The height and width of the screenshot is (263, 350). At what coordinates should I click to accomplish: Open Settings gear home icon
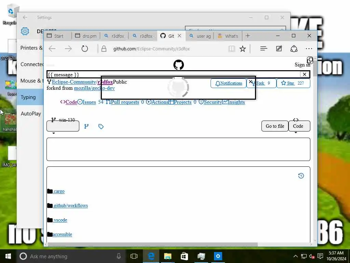[x=25, y=31]
